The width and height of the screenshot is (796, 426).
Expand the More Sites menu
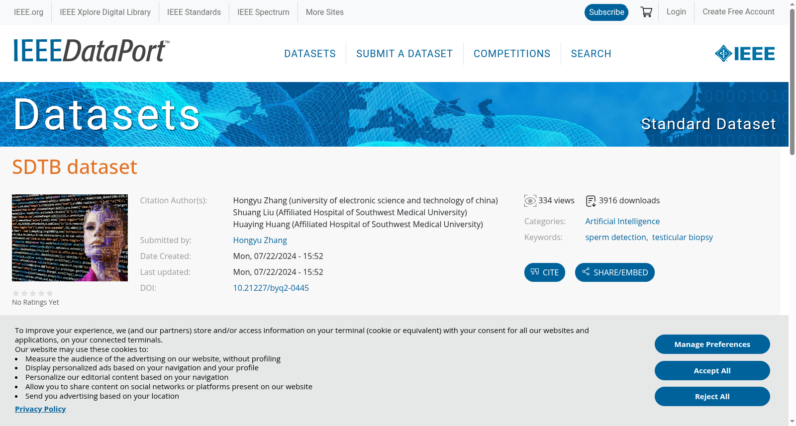pyautogui.click(x=324, y=12)
